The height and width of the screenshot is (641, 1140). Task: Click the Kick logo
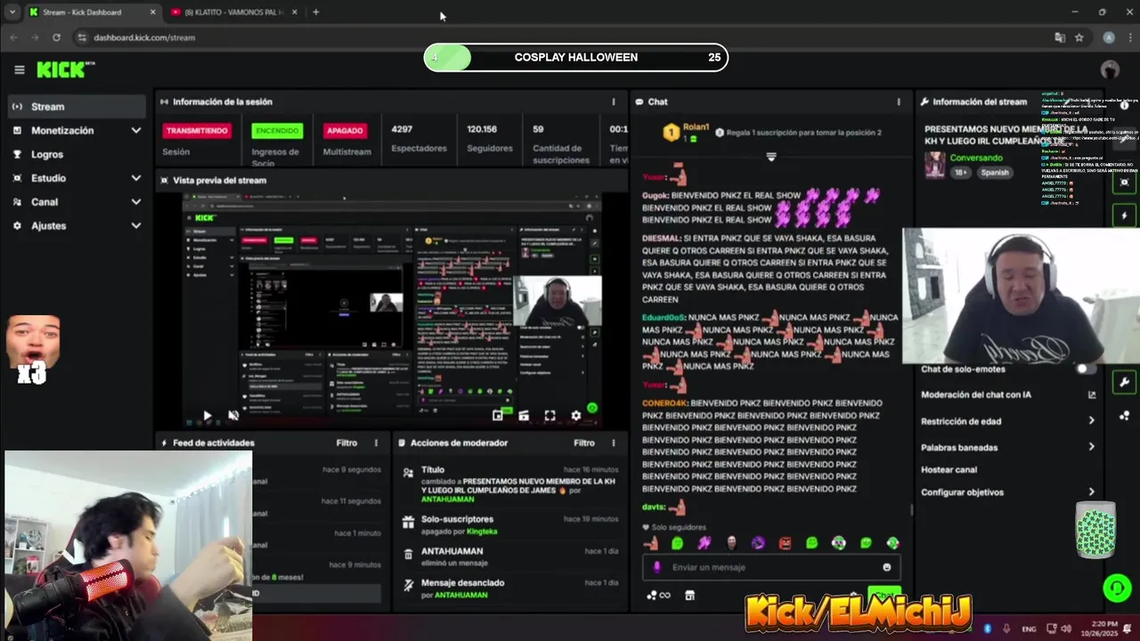pyautogui.click(x=65, y=69)
